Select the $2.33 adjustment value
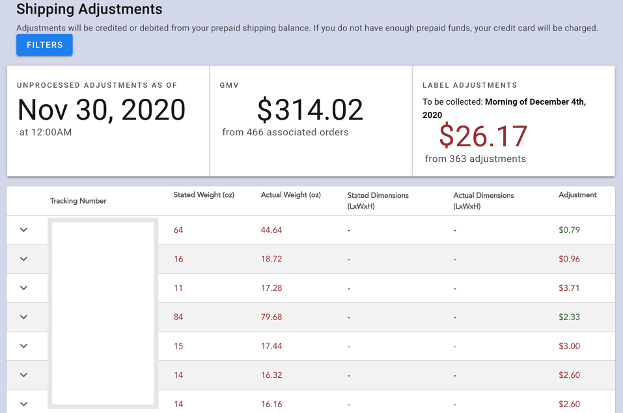The height and width of the screenshot is (413, 623). [570, 317]
